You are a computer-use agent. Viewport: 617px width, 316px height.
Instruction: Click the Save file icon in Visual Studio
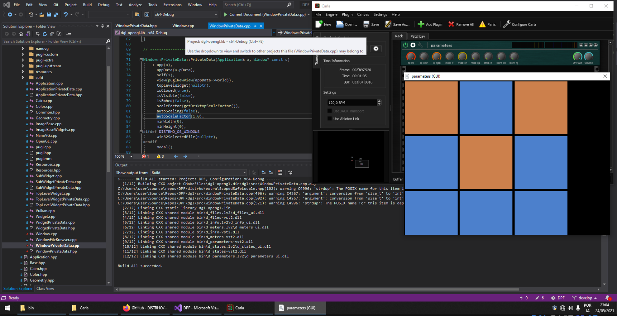point(49,14)
